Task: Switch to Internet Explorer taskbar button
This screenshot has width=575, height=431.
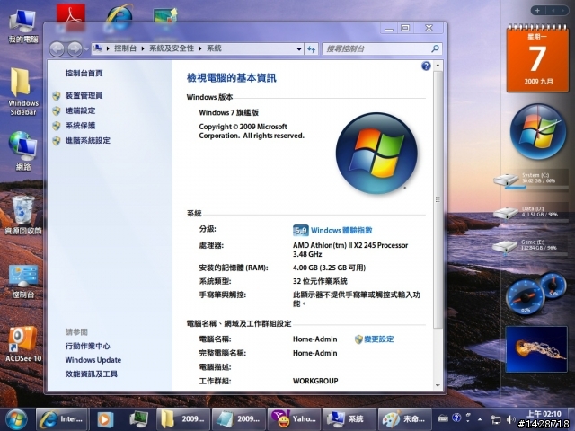Action: click(x=62, y=419)
